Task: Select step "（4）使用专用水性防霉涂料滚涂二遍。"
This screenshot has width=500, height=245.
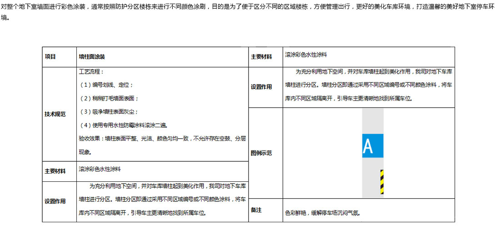Action: point(123,125)
